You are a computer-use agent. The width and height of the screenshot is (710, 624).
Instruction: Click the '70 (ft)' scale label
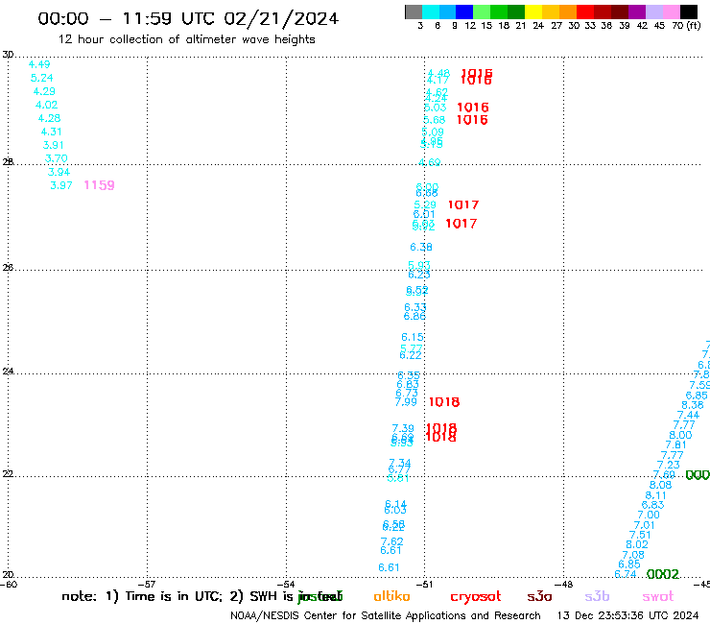click(x=686, y=26)
